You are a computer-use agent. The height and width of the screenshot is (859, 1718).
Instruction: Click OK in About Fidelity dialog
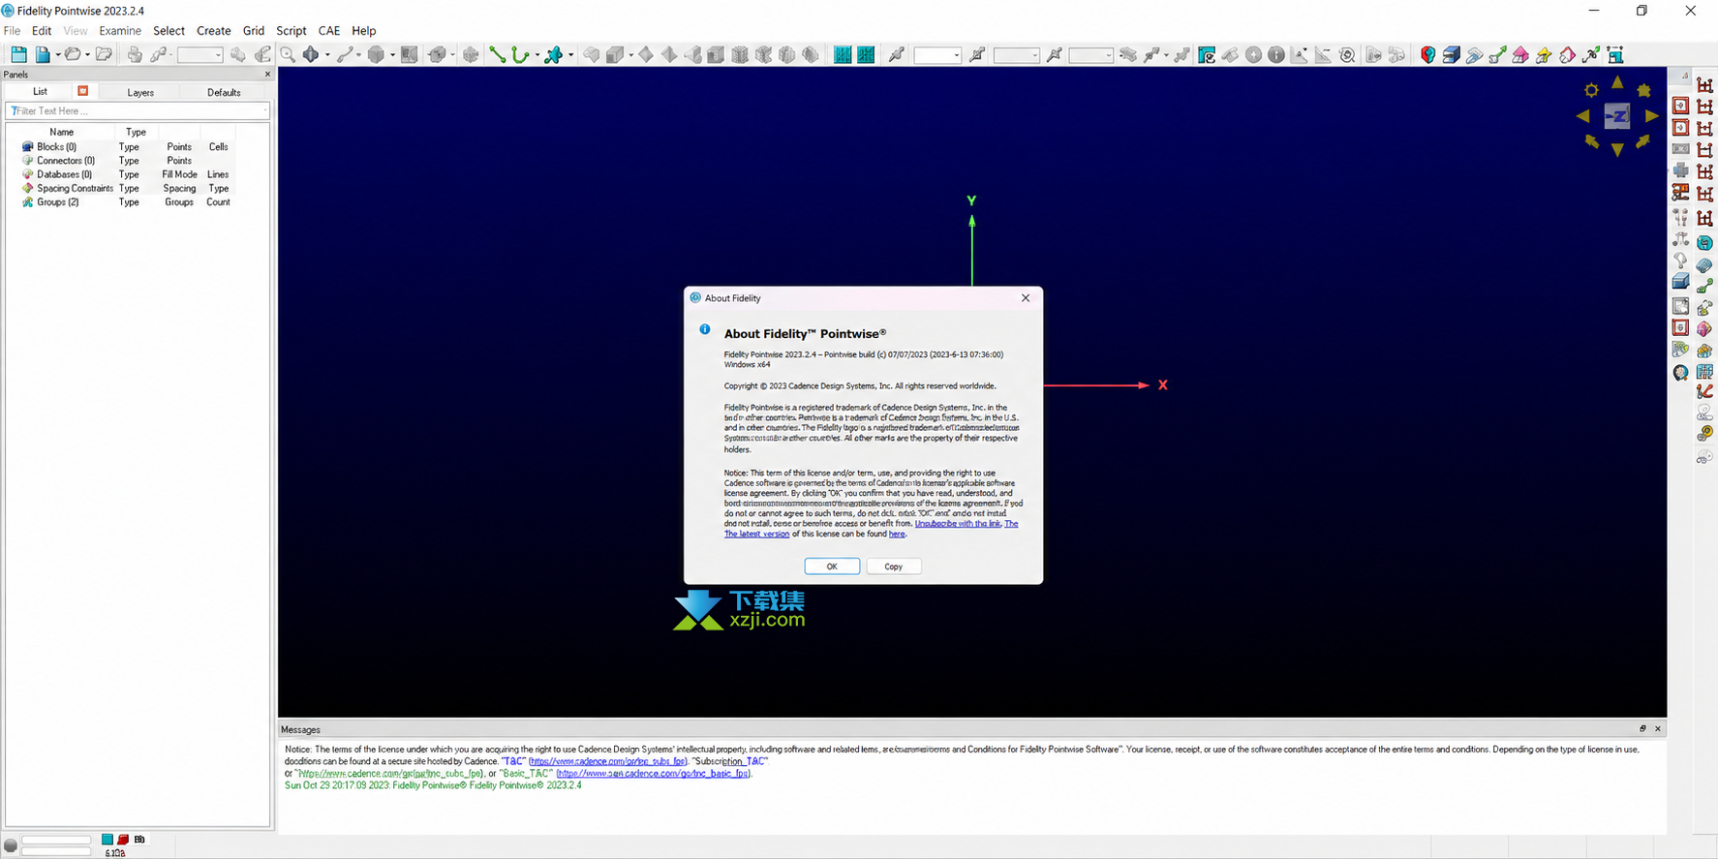[x=832, y=567]
